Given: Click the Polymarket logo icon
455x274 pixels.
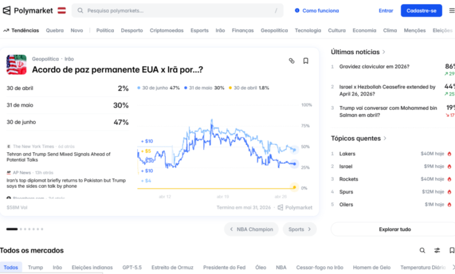Looking at the screenshot, I should [x=8, y=10].
